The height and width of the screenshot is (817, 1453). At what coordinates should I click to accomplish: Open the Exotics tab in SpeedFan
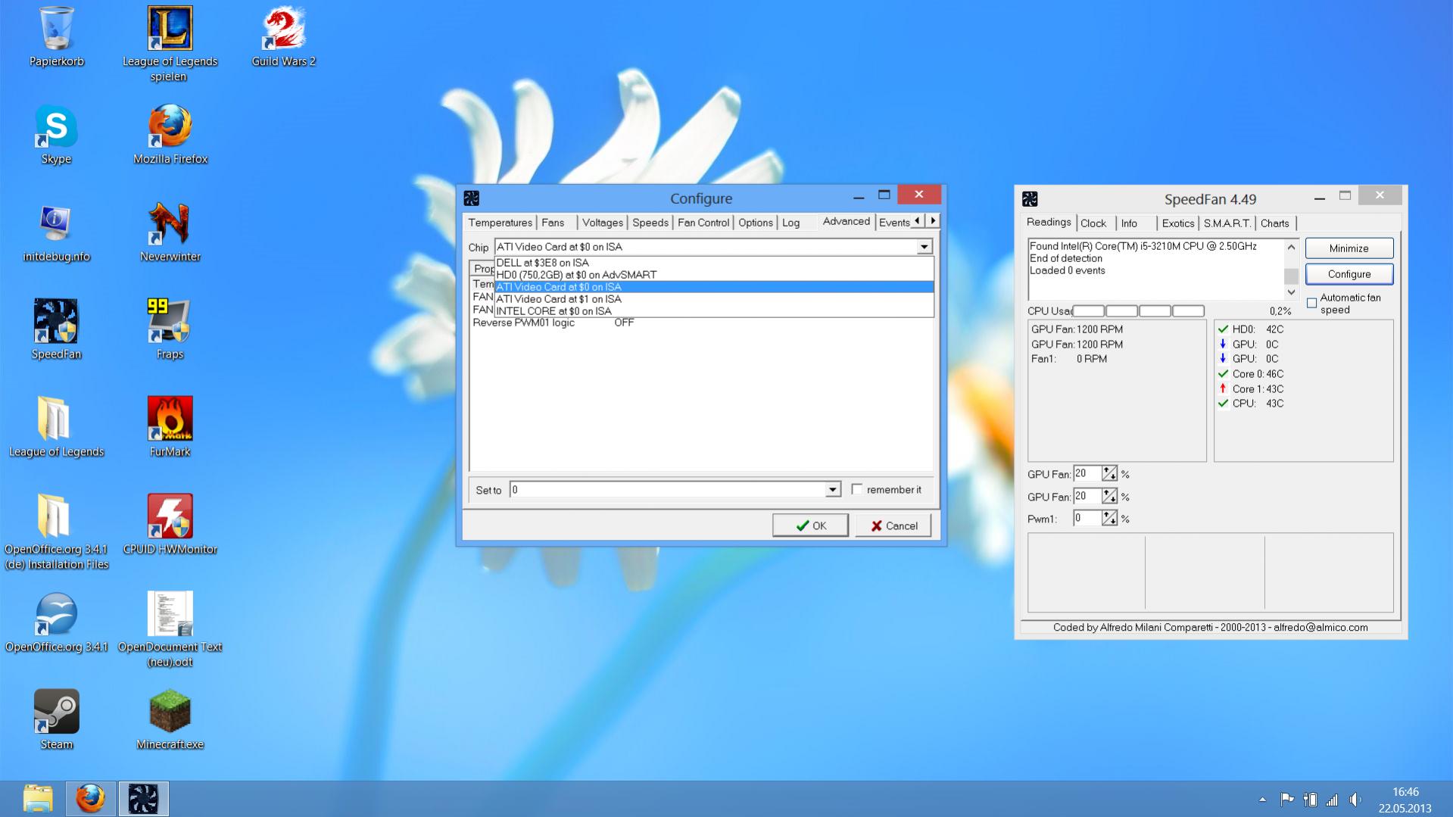pyautogui.click(x=1178, y=223)
